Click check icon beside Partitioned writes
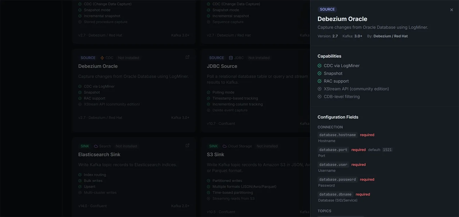 tap(209, 181)
